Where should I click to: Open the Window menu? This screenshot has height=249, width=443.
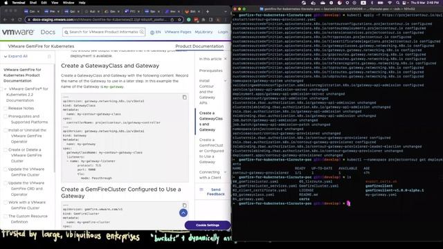[x=69, y=3]
